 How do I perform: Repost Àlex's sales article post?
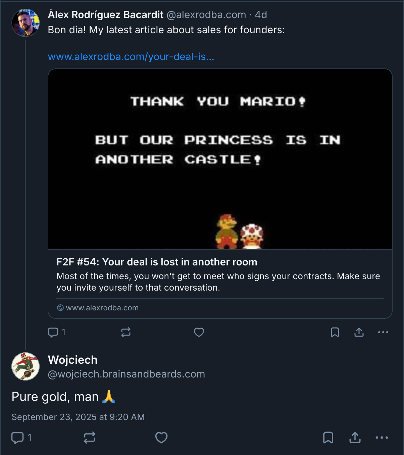point(126,332)
